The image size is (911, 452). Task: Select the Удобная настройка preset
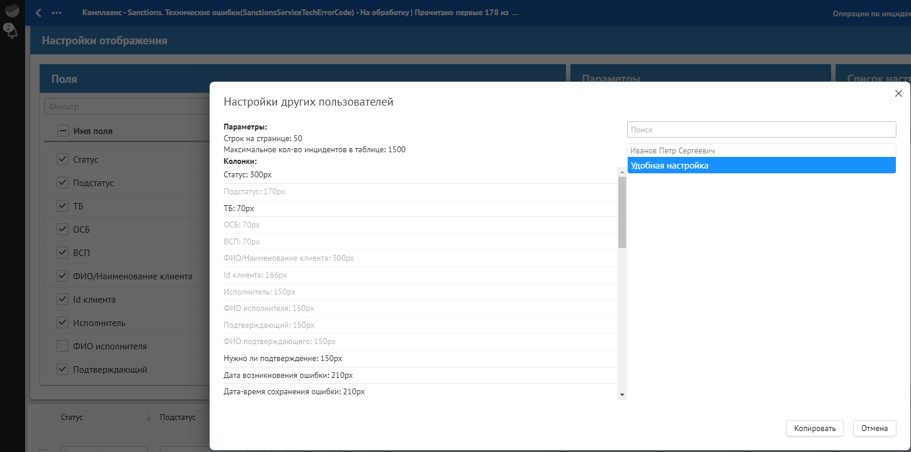pos(761,166)
